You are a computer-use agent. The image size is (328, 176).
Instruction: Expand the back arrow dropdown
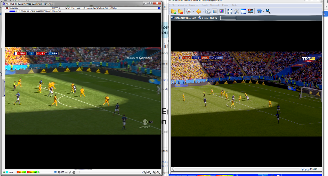coord(203,11)
